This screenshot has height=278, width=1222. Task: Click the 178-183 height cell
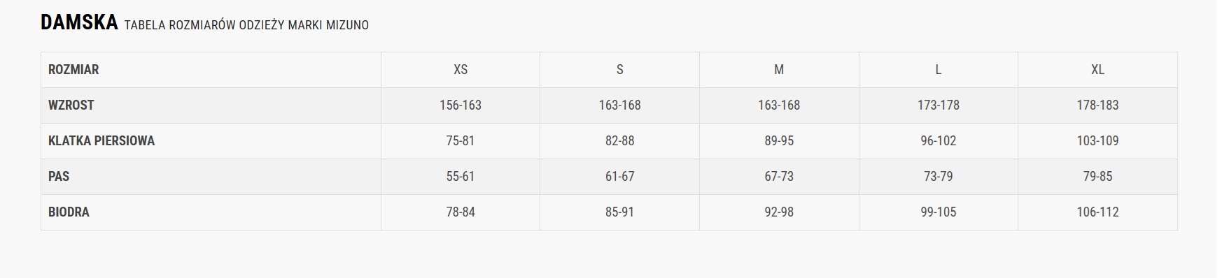(1097, 105)
